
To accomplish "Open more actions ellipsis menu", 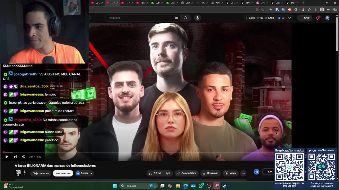I will pos(243,173).
